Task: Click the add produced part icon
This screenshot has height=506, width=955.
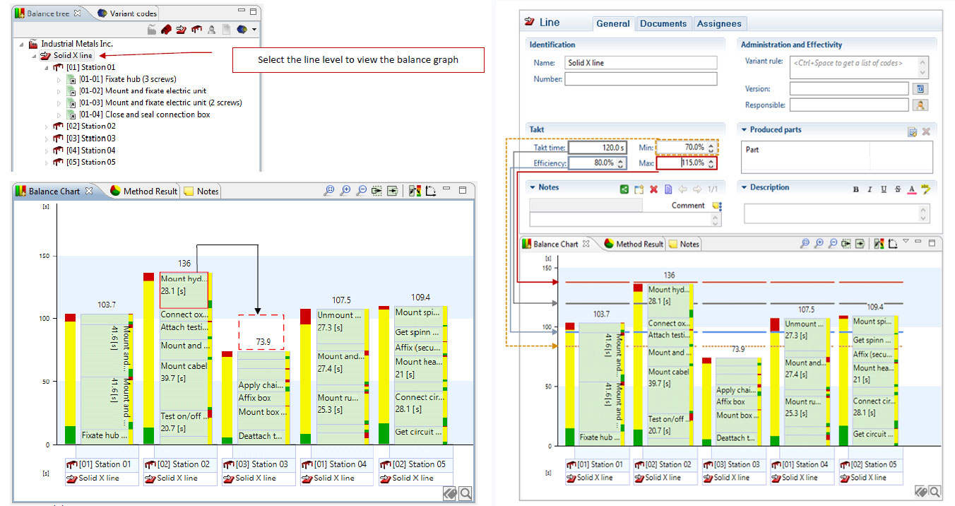Action: tap(912, 131)
